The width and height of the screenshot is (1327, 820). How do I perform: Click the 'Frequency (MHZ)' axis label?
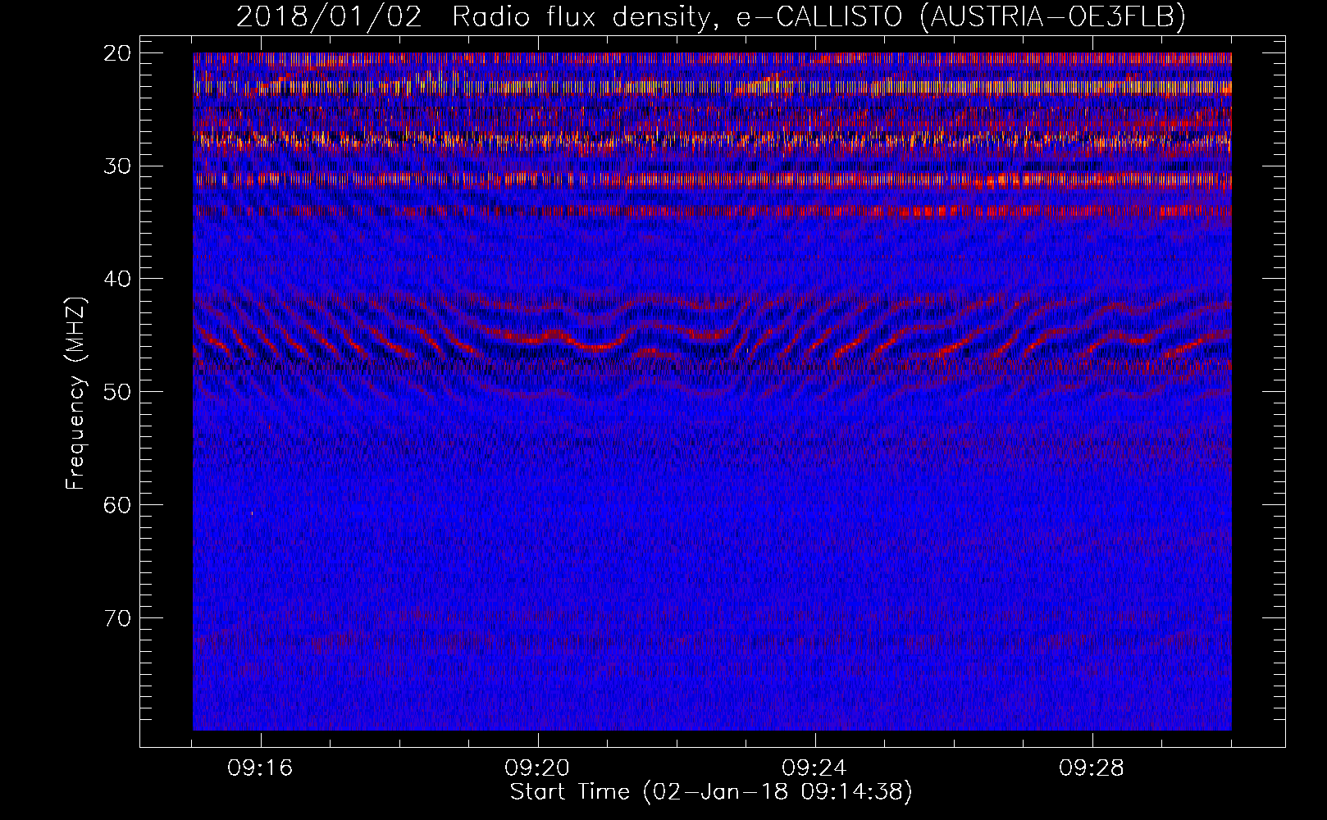coord(75,394)
